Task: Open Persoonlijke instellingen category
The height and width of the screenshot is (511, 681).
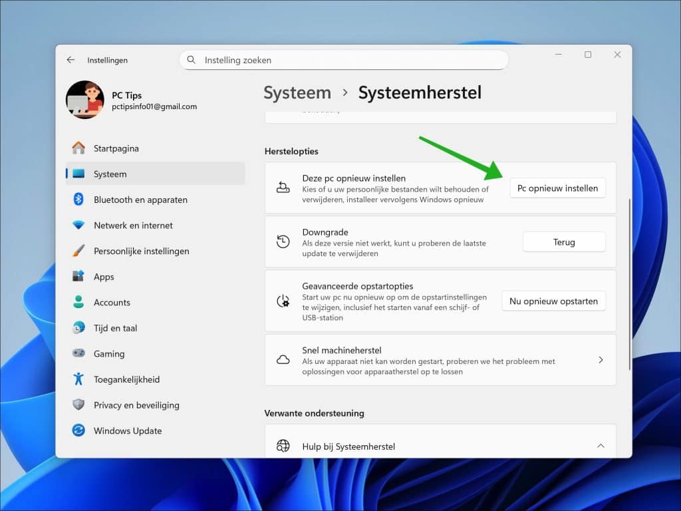Action: [x=156, y=251]
